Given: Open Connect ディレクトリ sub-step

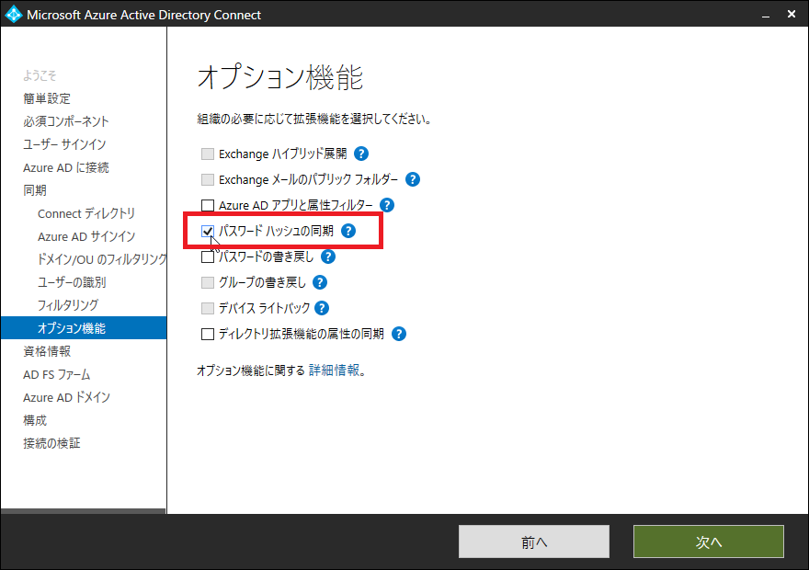Looking at the screenshot, I should (86, 213).
